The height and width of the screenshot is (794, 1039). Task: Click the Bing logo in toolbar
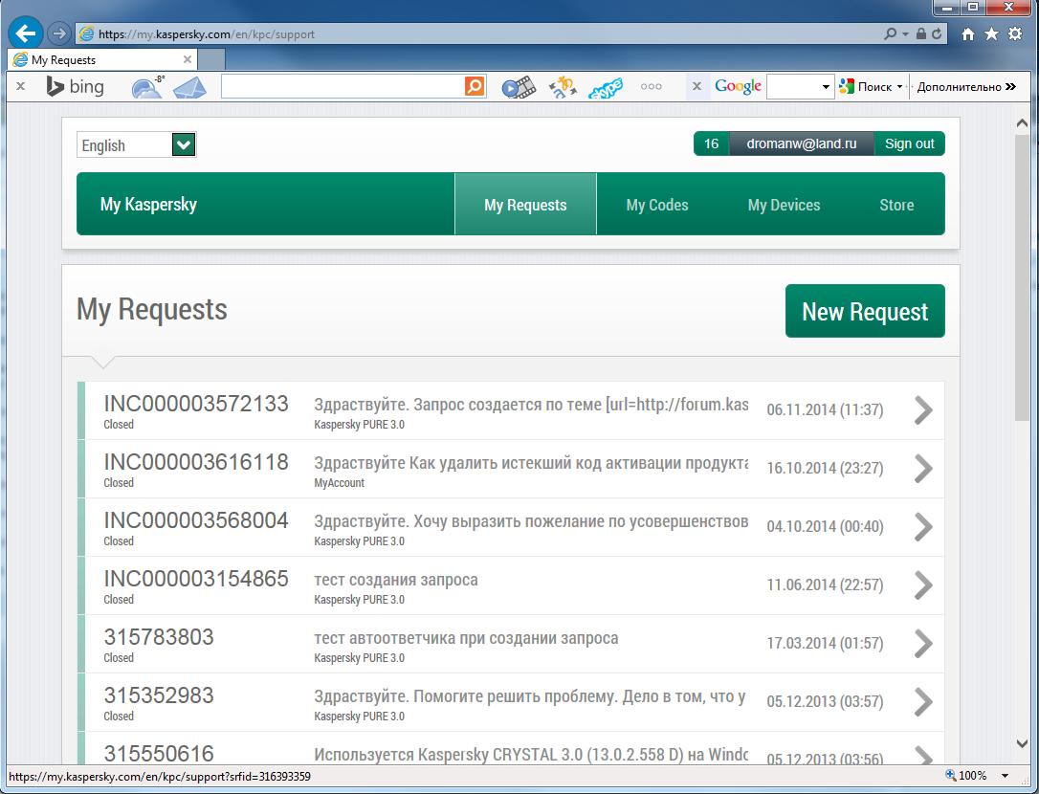75,87
